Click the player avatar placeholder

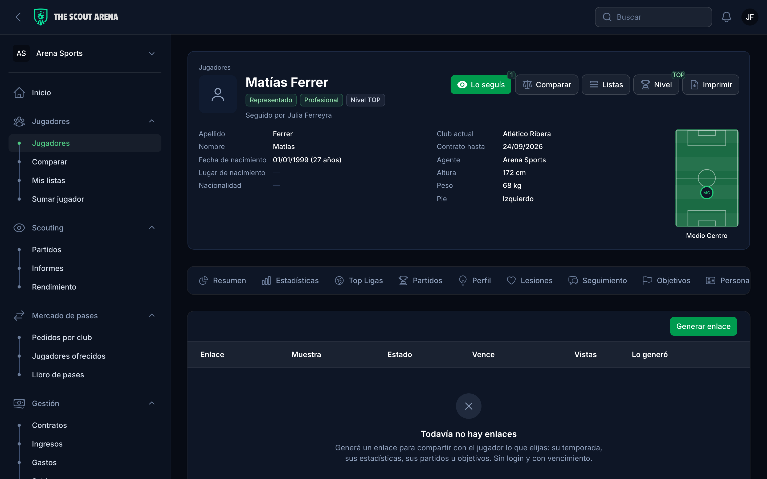(218, 94)
